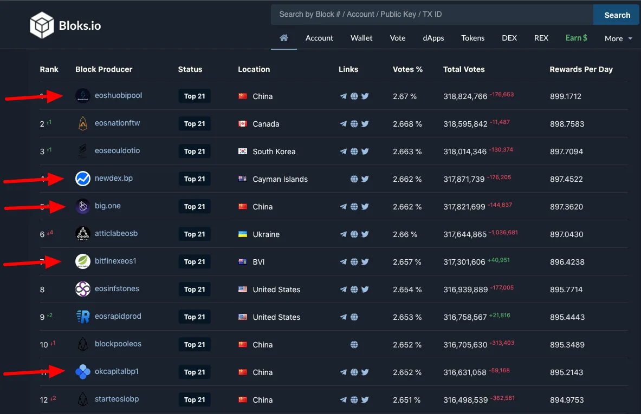Expand the More dropdown menu
The image size is (641, 414).
tap(618, 38)
